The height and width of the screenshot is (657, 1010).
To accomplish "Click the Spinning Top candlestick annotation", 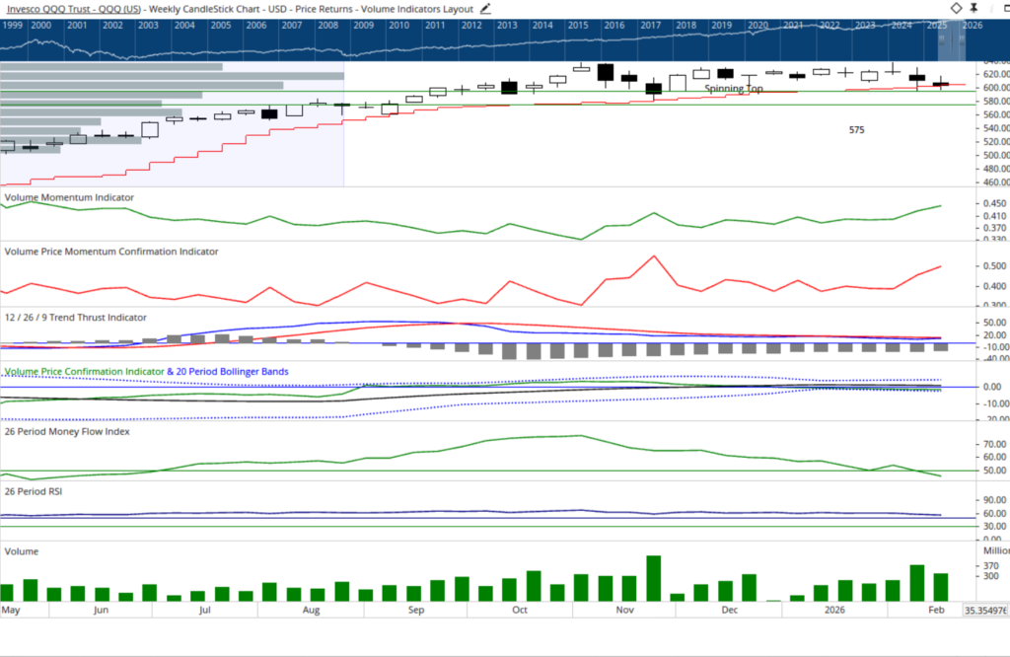I will (733, 89).
